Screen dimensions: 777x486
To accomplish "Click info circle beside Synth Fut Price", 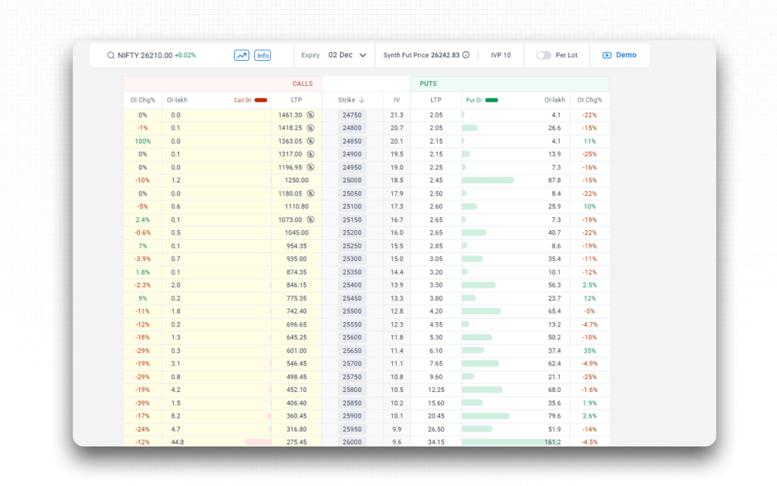I will (x=466, y=55).
